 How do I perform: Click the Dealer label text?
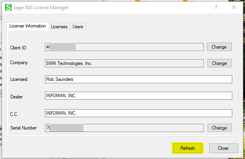point(17,97)
